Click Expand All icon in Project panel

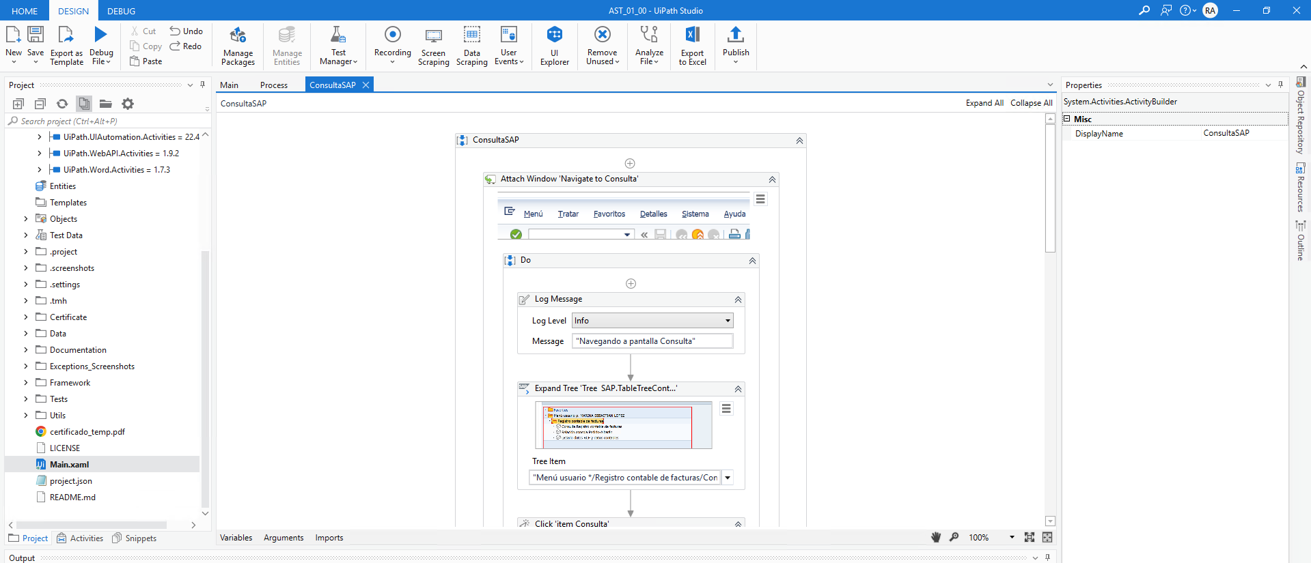click(18, 104)
